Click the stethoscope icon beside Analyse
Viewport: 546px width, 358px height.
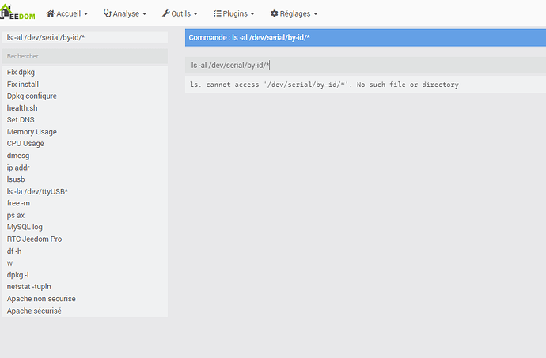pyautogui.click(x=108, y=13)
